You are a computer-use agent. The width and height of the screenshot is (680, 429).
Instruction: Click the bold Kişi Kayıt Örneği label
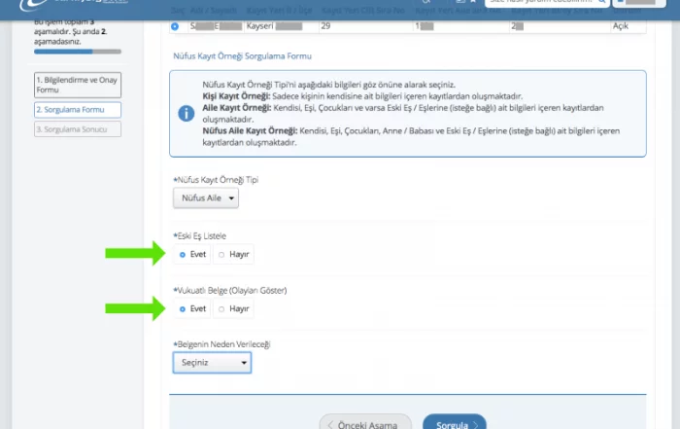click(236, 96)
